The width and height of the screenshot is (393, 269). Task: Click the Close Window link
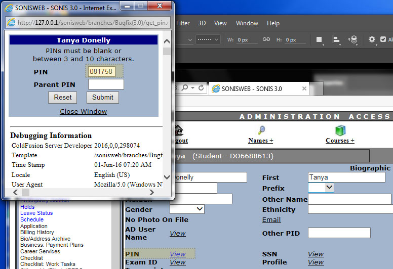(x=84, y=111)
